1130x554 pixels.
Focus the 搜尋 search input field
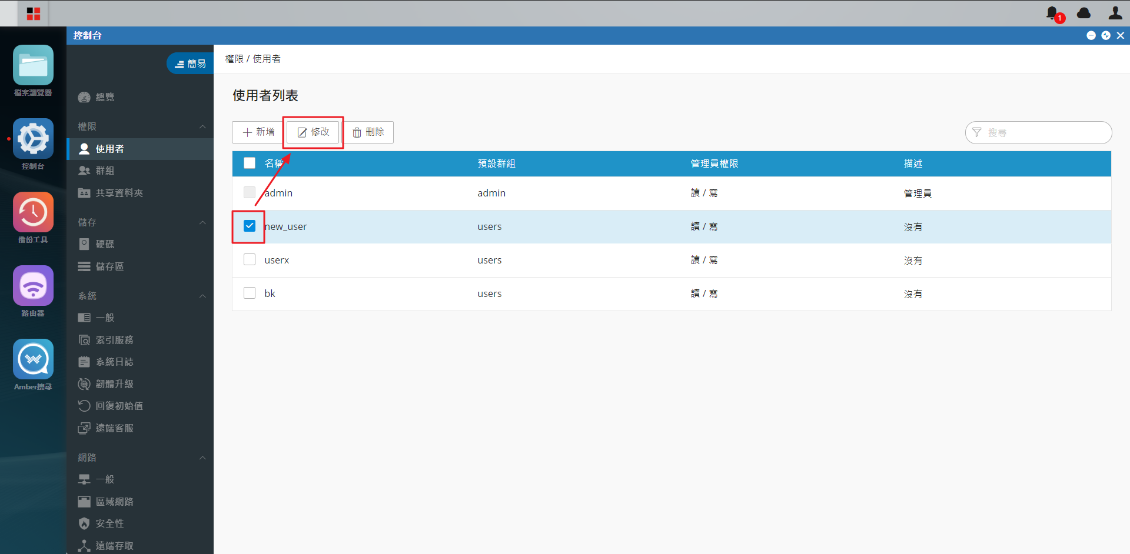click(1039, 133)
